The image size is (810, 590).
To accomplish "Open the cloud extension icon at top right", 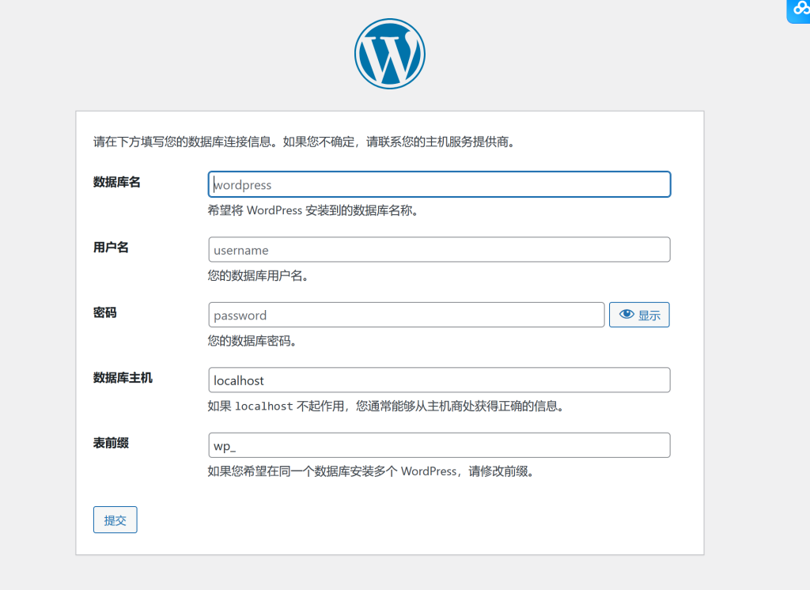I will [x=799, y=10].
